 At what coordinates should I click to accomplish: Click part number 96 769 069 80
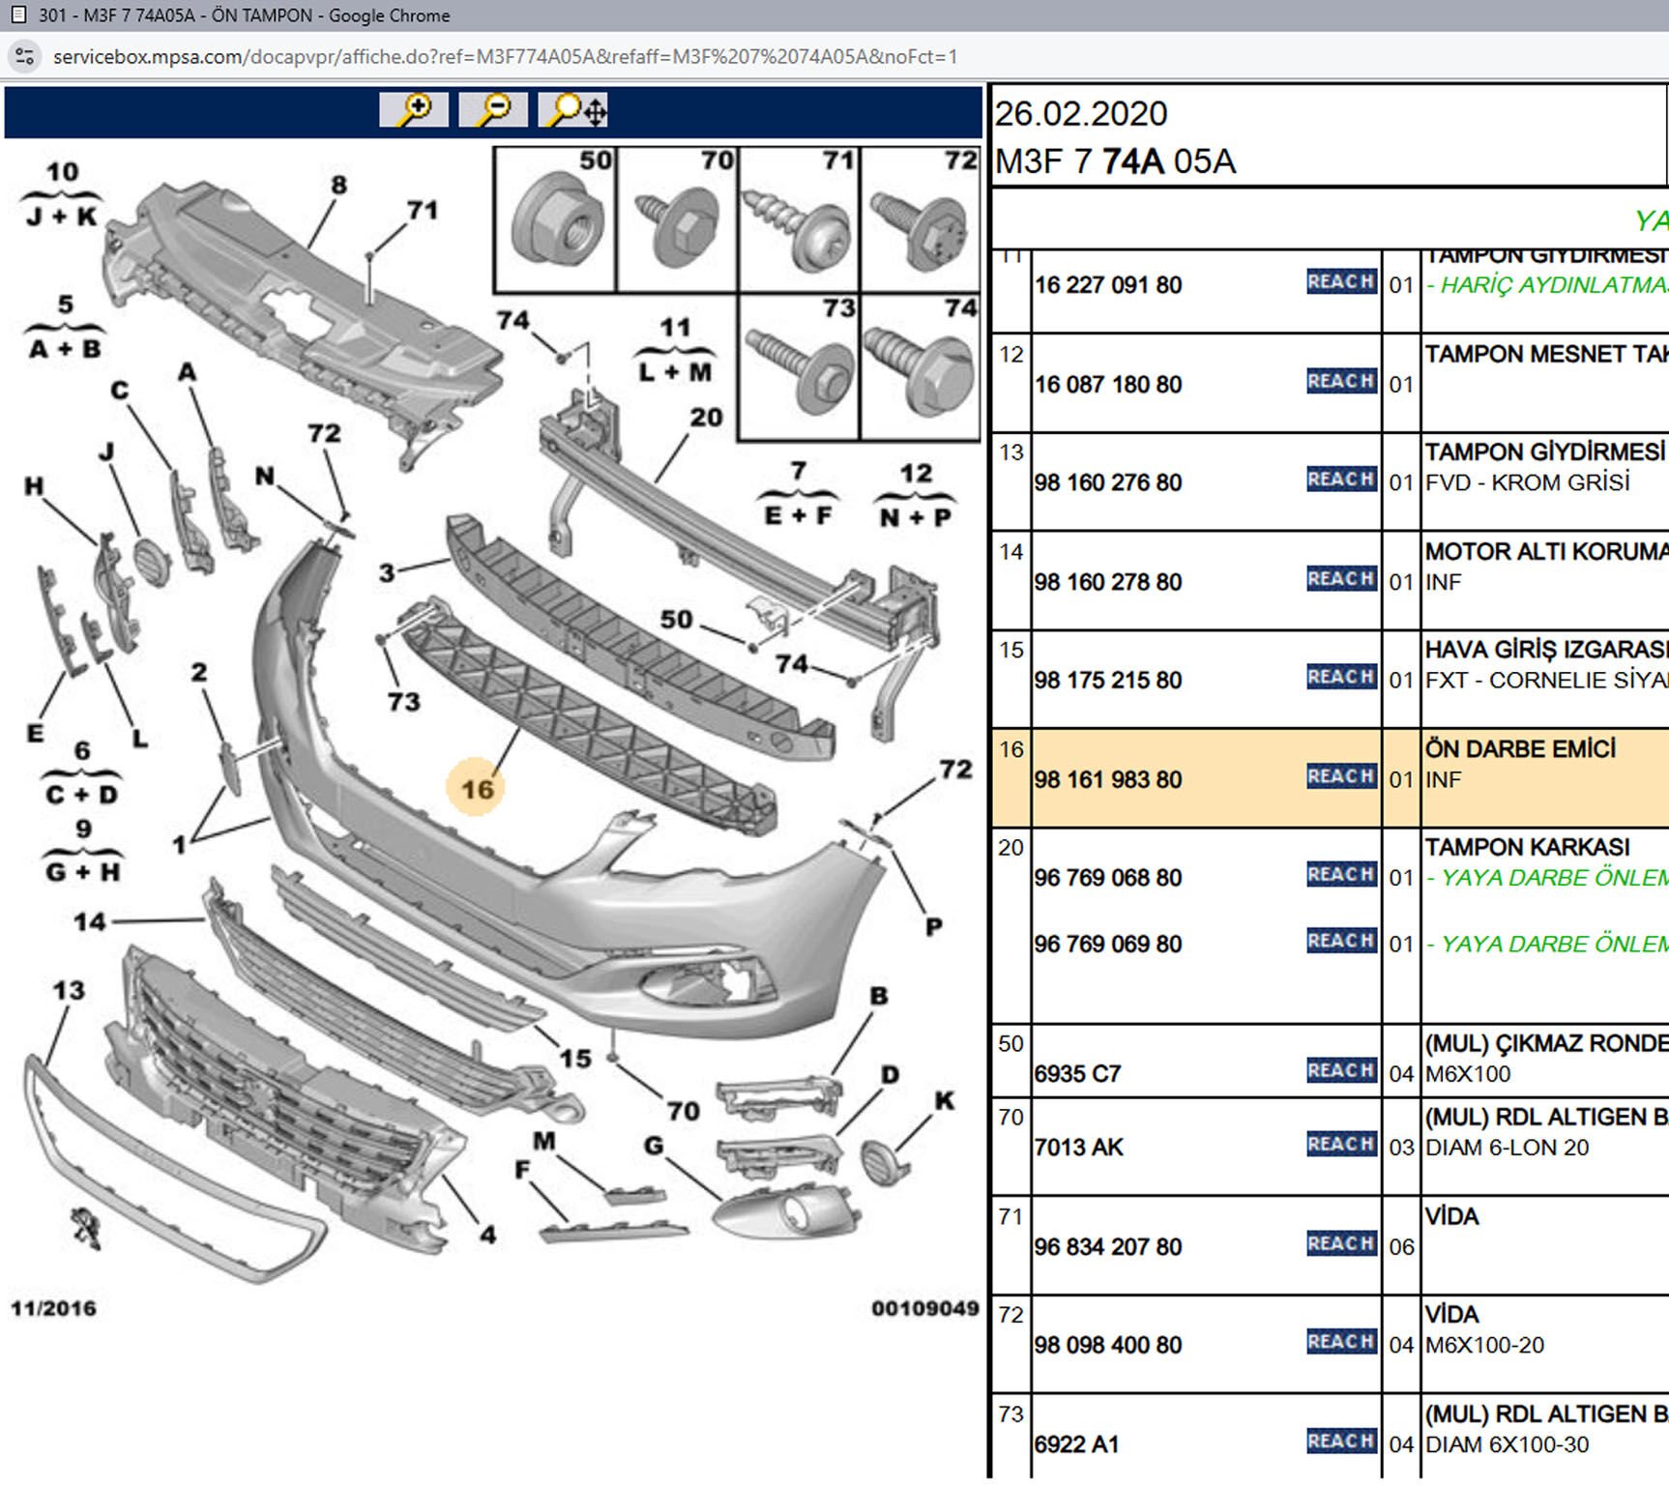click(1108, 945)
